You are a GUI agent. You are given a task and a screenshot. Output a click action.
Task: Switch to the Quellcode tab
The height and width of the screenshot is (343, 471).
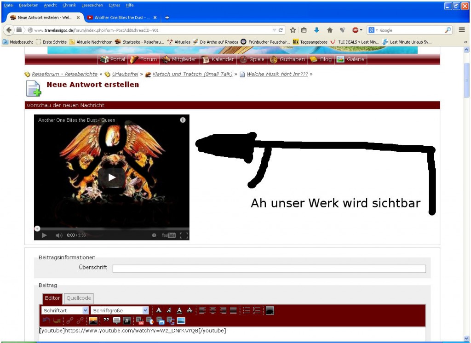click(x=79, y=298)
